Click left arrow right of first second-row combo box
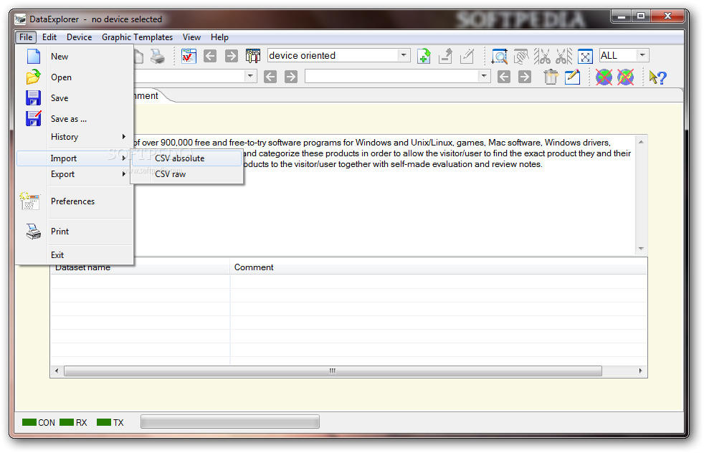This screenshot has width=704, height=453. coord(270,77)
